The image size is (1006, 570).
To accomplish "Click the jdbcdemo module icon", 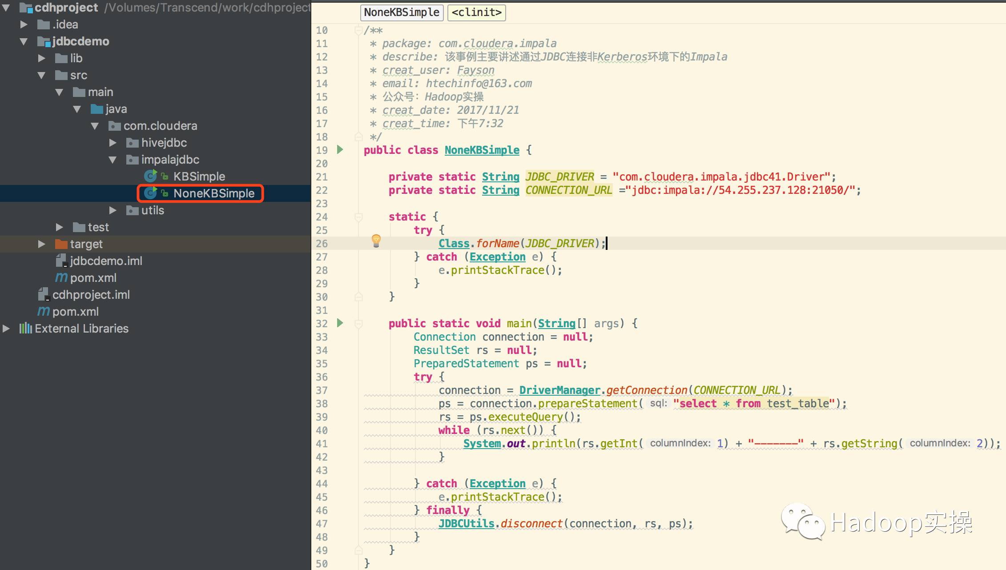I will (40, 41).
